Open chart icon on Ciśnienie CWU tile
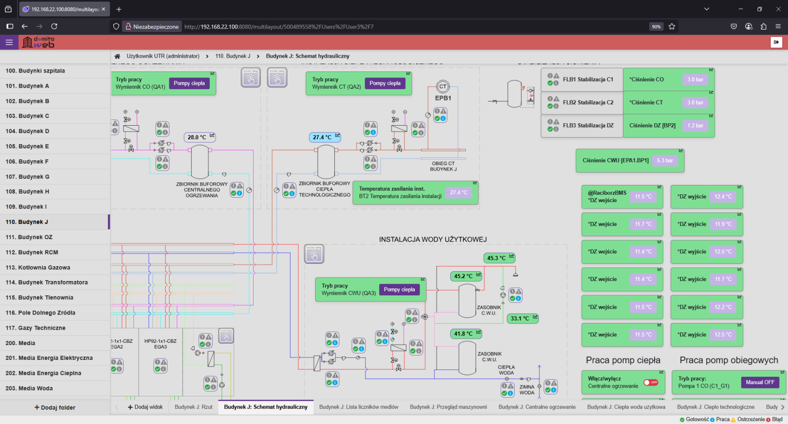The image size is (788, 424). [681, 151]
